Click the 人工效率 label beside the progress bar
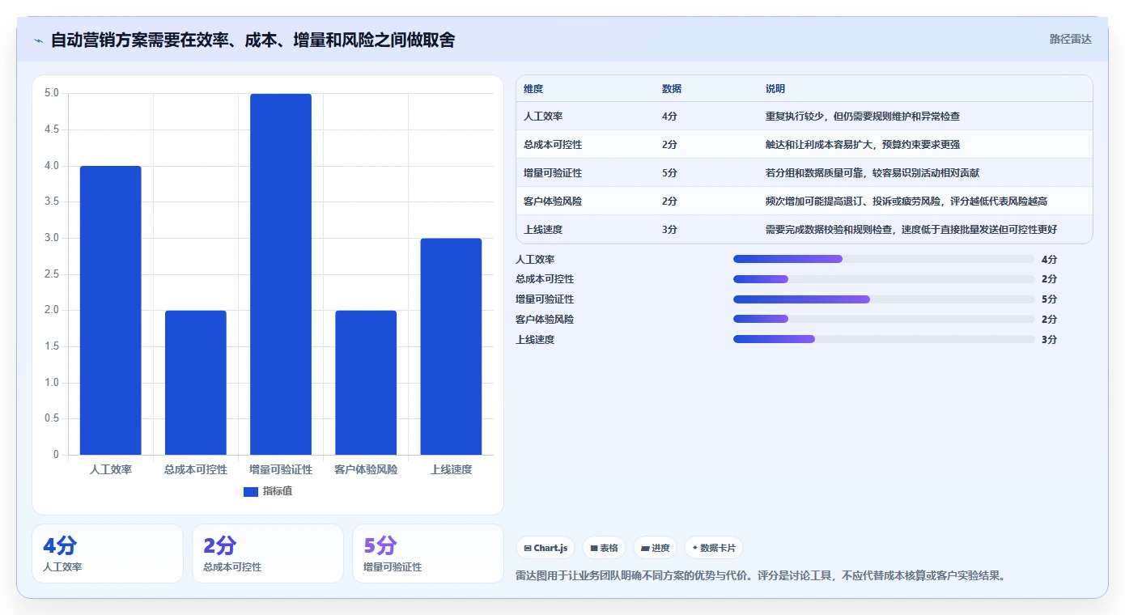The image size is (1125, 615). click(x=535, y=260)
